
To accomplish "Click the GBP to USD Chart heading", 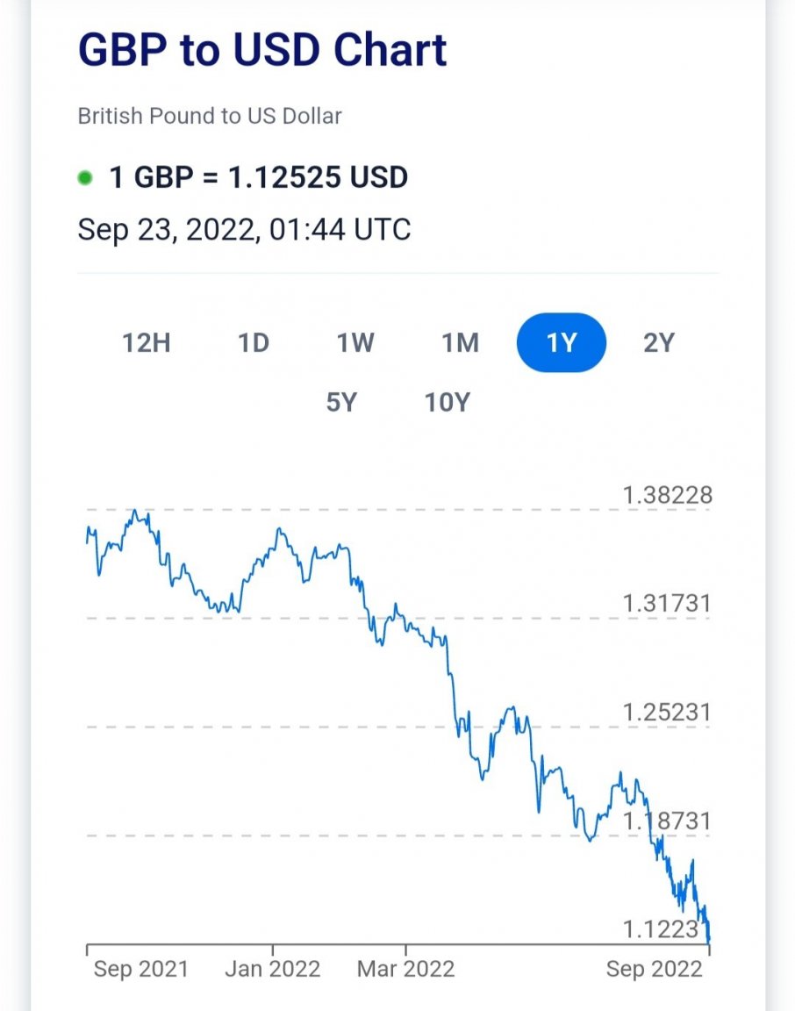I will (x=262, y=49).
